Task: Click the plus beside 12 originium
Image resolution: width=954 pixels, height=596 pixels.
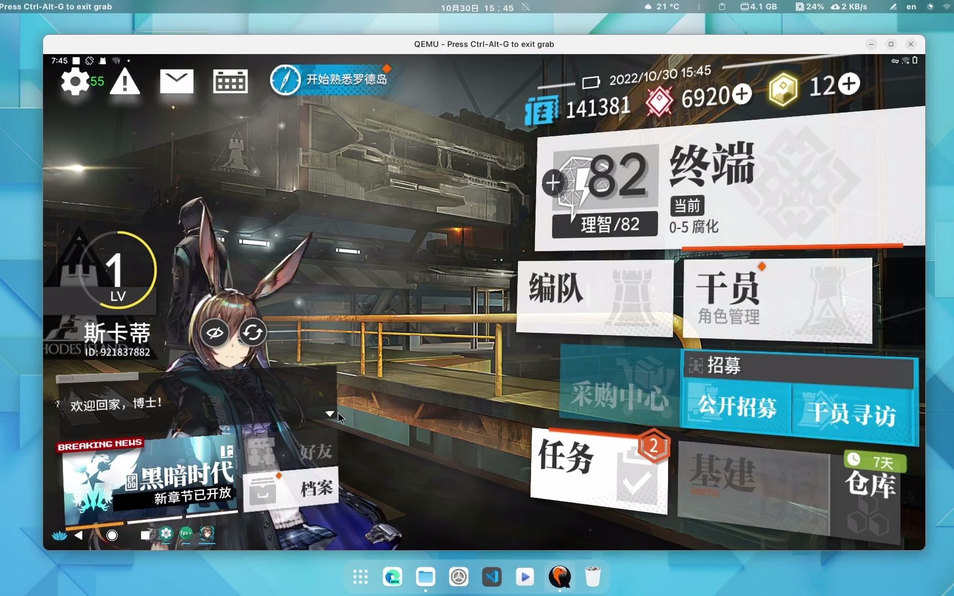Action: coord(849,84)
